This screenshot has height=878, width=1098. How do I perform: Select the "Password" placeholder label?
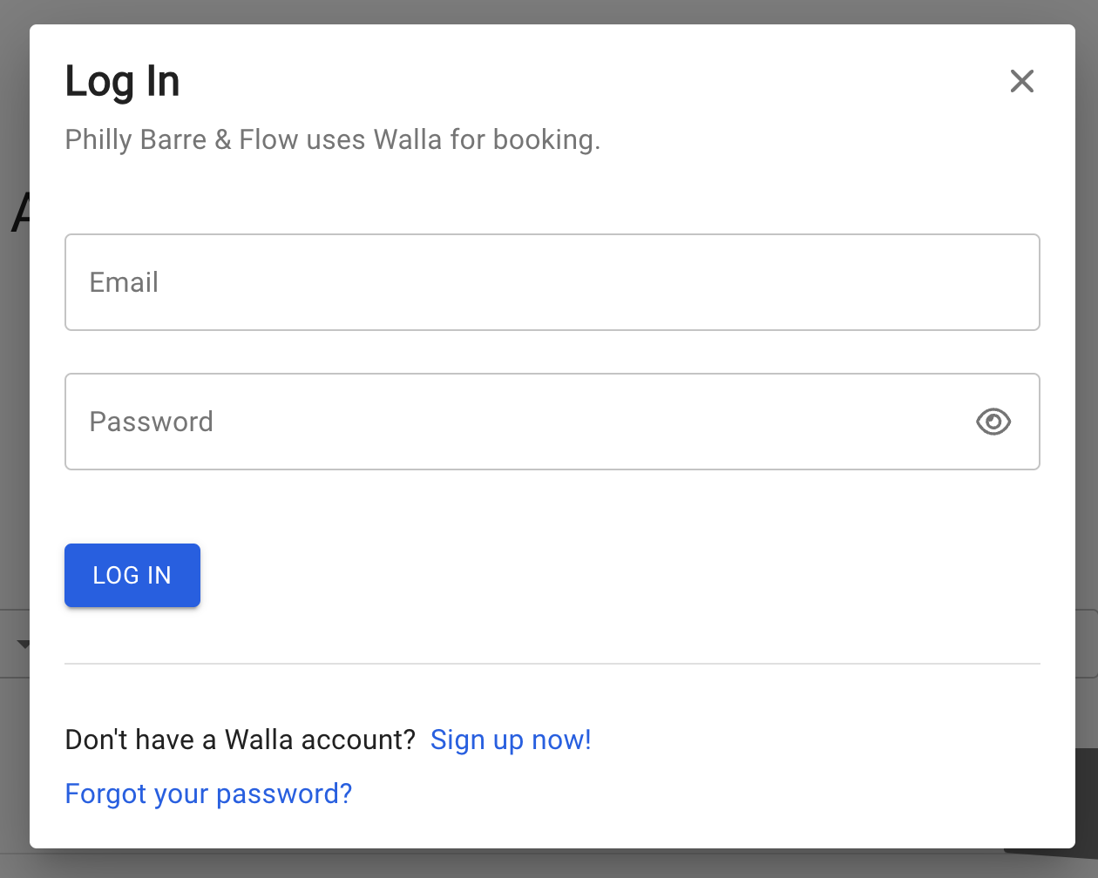(x=151, y=422)
